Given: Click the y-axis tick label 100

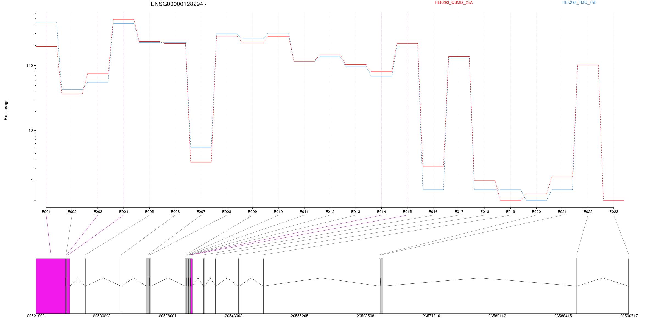Looking at the screenshot, I should click(x=29, y=66).
